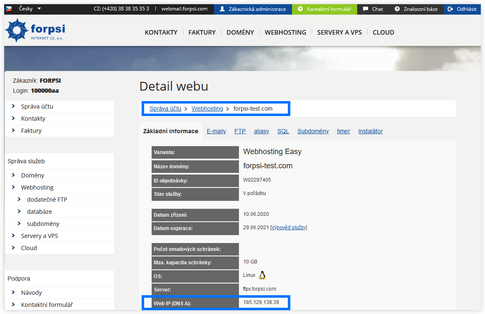This screenshot has width=485, height=314.
Task: Switch to the timer tab
Action: (344, 131)
